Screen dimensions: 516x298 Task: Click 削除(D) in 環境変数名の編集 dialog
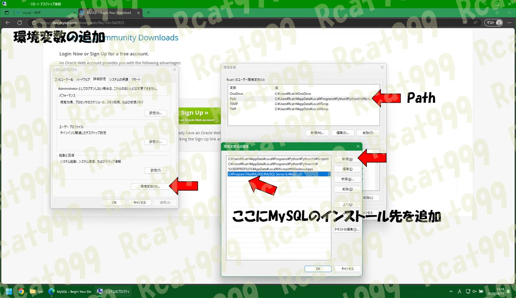[x=347, y=189]
